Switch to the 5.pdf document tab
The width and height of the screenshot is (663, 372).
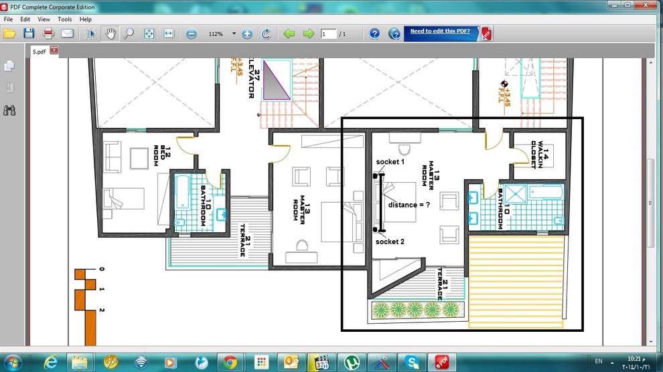[x=40, y=51]
